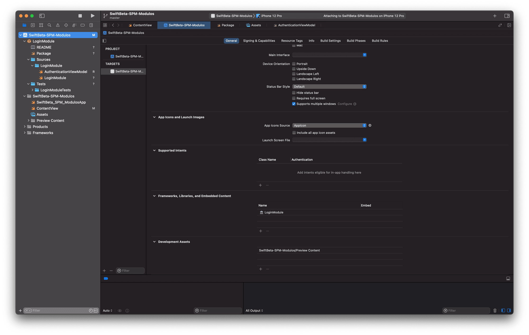Image resolution: width=529 pixels, height=335 pixels.
Task: Hide the debug area
Action: (x=508, y=278)
